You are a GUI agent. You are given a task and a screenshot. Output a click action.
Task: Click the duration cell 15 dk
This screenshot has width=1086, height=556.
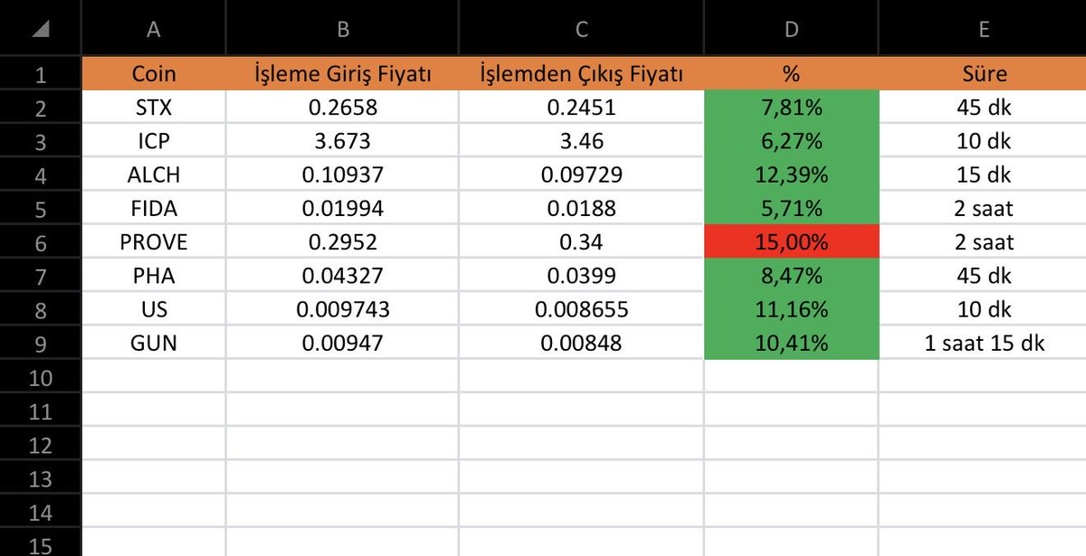[983, 174]
